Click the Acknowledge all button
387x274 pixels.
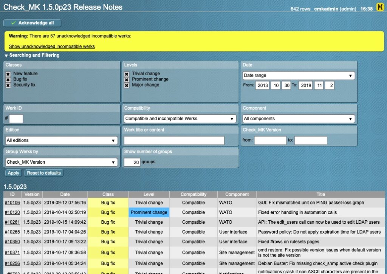[x=33, y=23]
